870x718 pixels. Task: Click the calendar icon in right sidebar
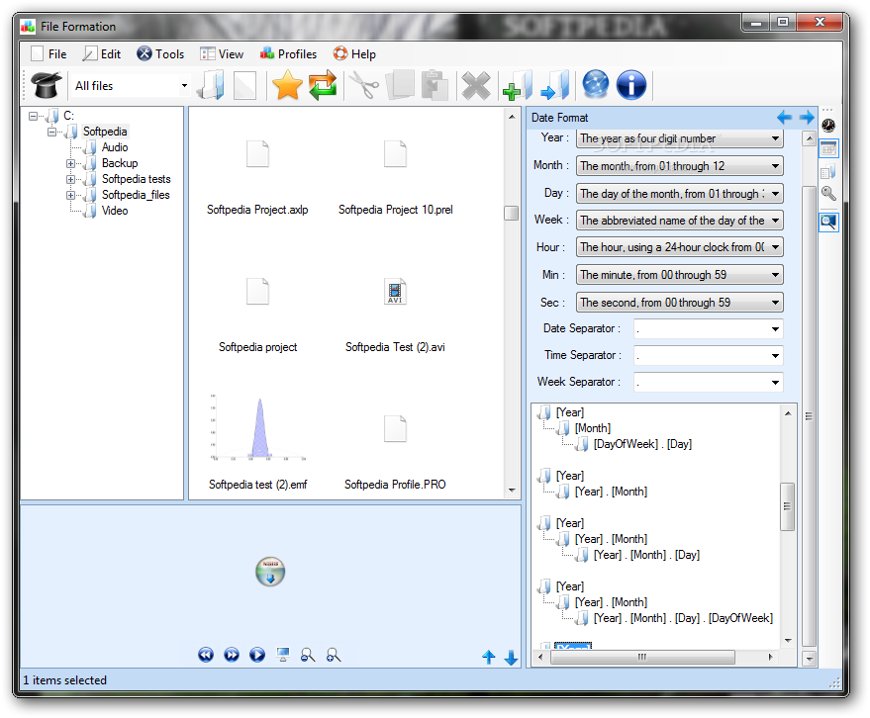(828, 148)
